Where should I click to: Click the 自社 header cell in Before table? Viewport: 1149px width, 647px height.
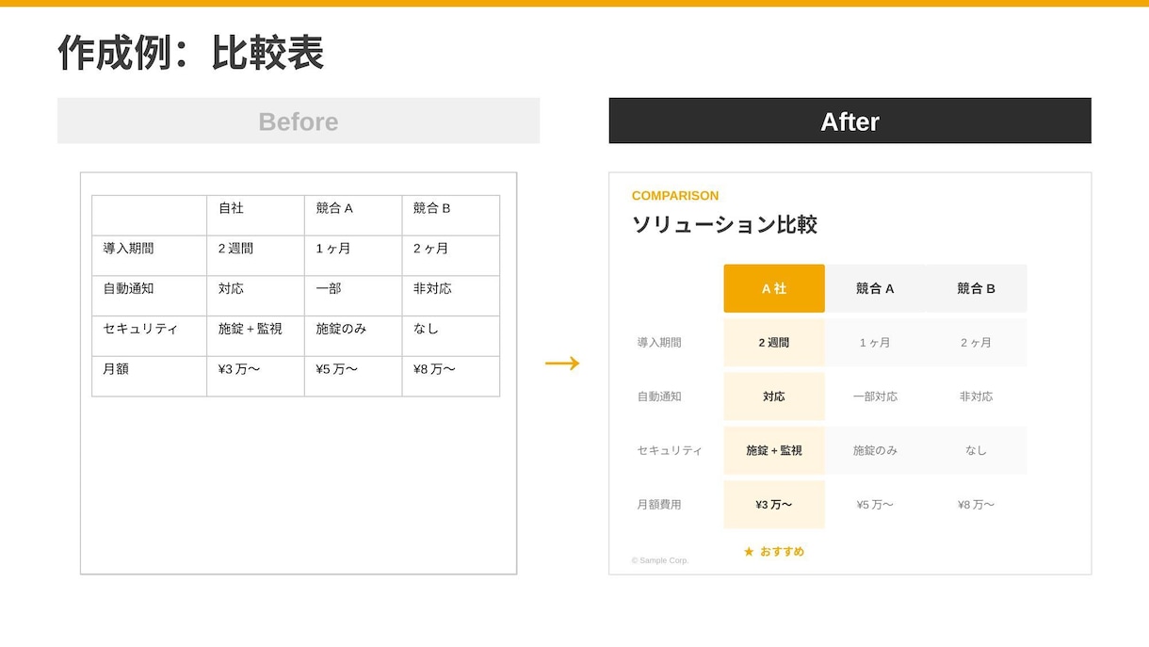tap(255, 216)
